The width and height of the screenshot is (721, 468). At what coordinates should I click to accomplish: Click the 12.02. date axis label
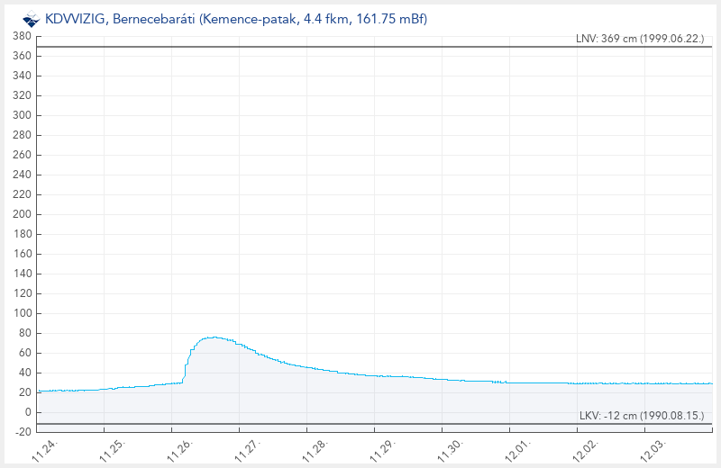click(x=586, y=449)
